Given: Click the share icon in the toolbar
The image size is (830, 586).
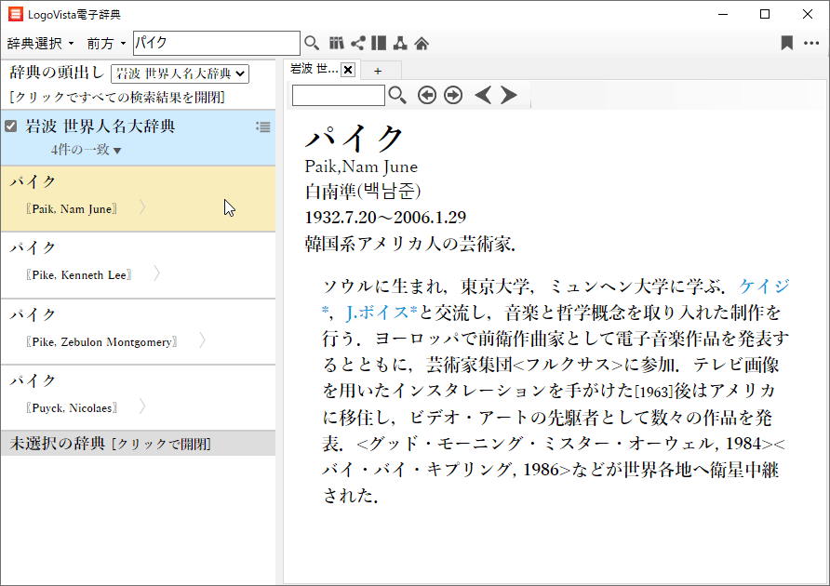Looking at the screenshot, I should pos(357,43).
